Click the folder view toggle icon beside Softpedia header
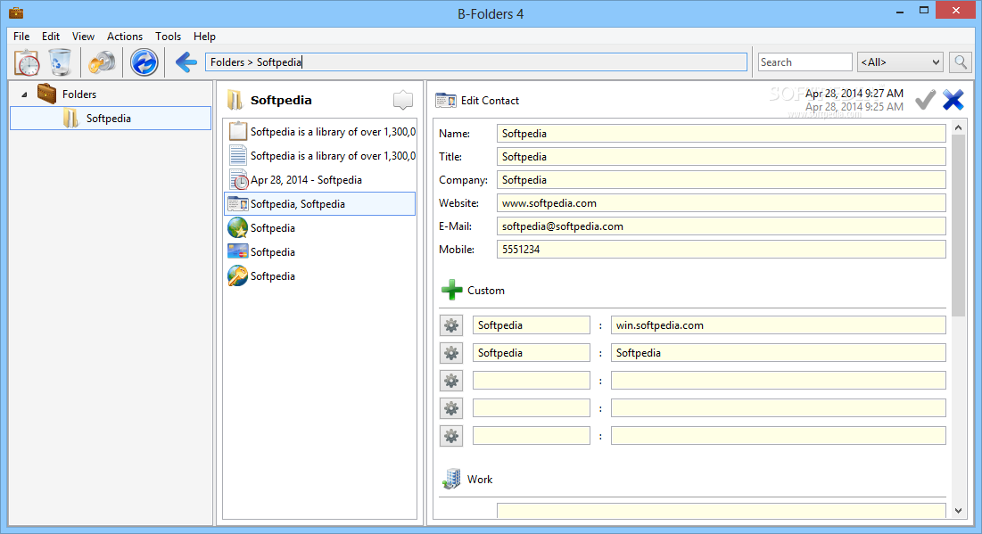This screenshot has width=982, height=534. (402, 100)
